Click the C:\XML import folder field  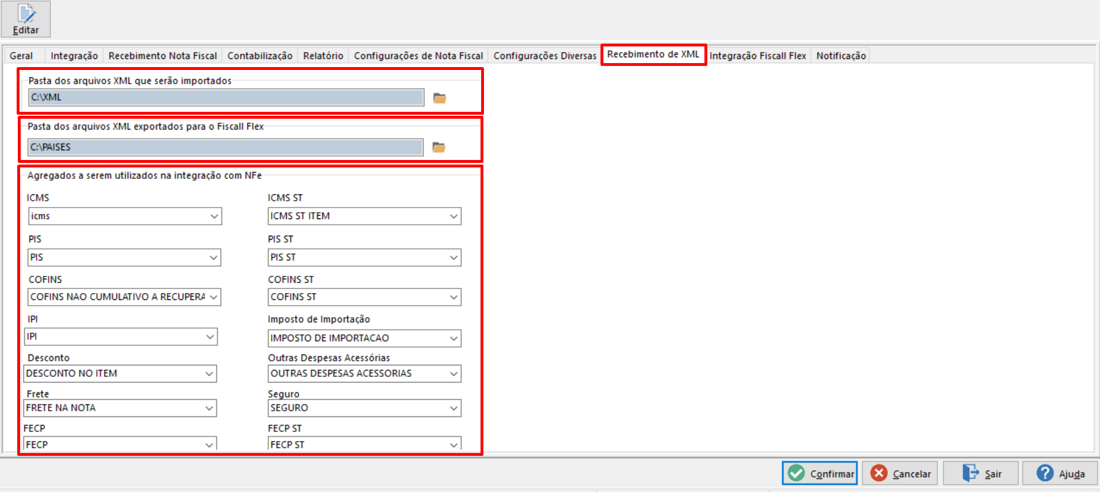point(226,97)
